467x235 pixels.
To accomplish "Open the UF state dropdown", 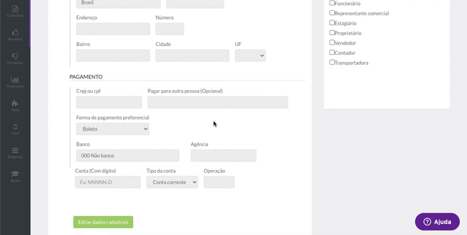I will coord(250,56).
